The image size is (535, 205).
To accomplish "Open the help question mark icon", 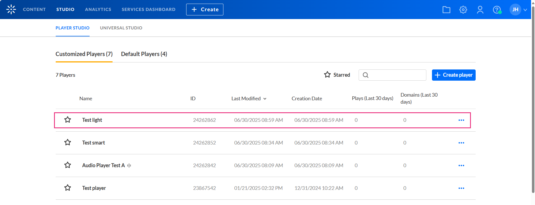I will (497, 10).
